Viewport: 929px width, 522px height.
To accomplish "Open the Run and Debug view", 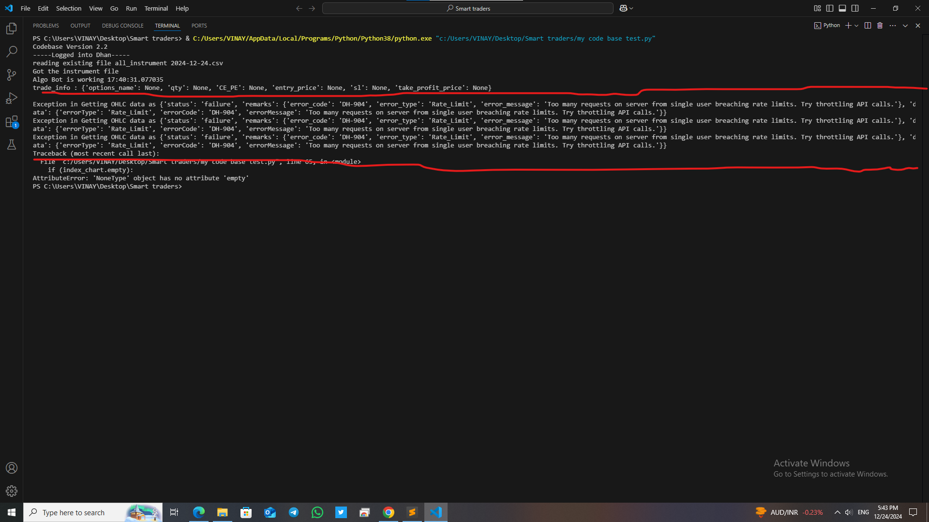I will point(12,98).
